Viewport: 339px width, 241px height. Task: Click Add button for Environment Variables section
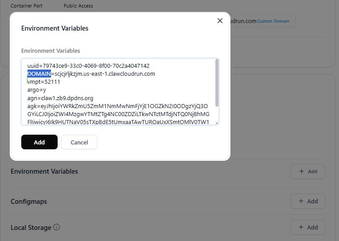(308, 171)
